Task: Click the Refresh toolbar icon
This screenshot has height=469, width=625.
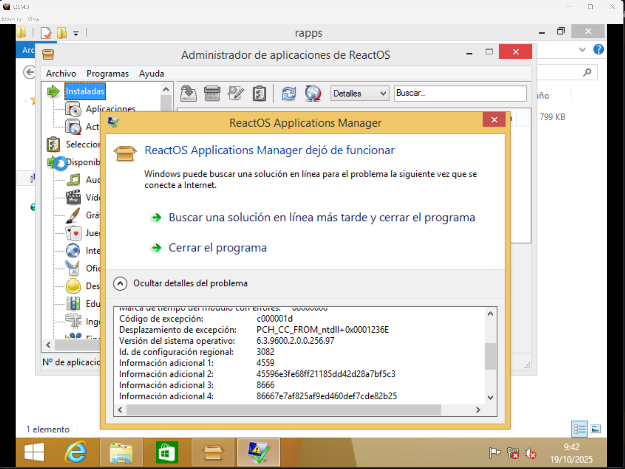Action: point(289,93)
